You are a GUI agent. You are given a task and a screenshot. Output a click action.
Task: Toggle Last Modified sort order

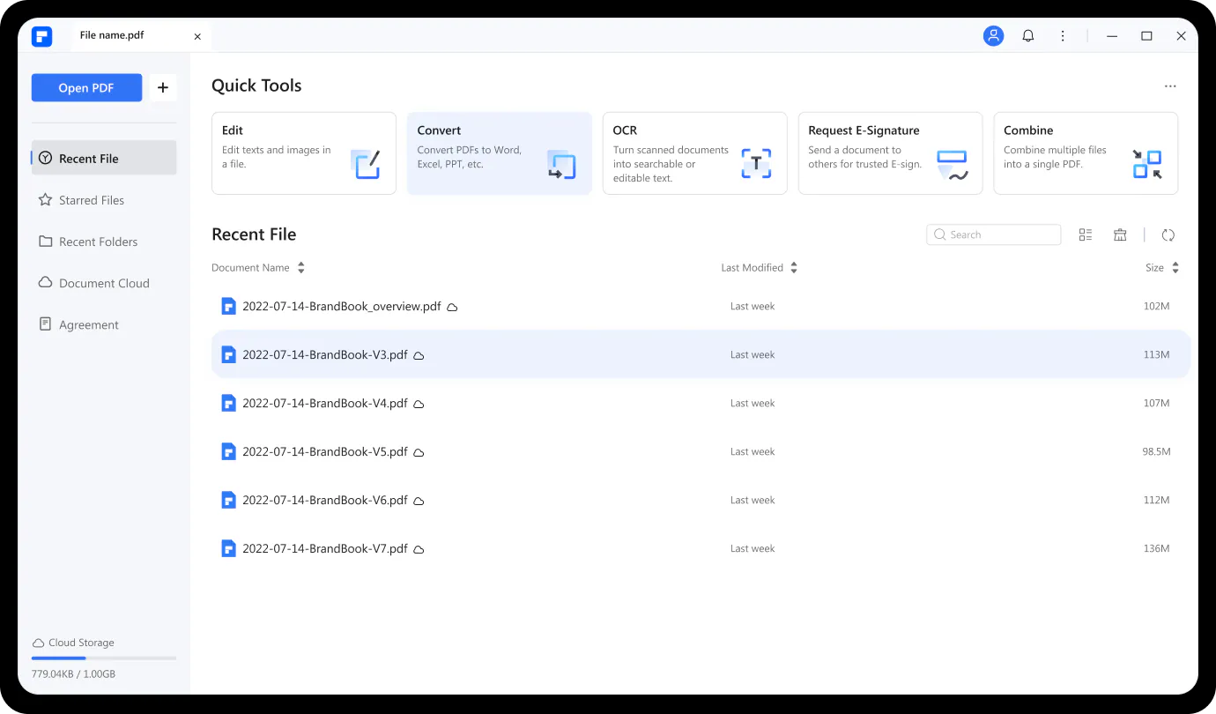794,268
